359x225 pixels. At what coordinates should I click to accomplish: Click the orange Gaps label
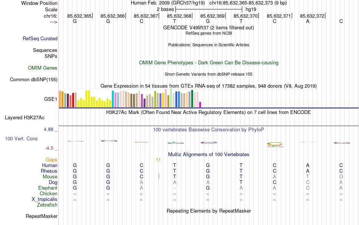pyautogui.click(x=51, y=160)
